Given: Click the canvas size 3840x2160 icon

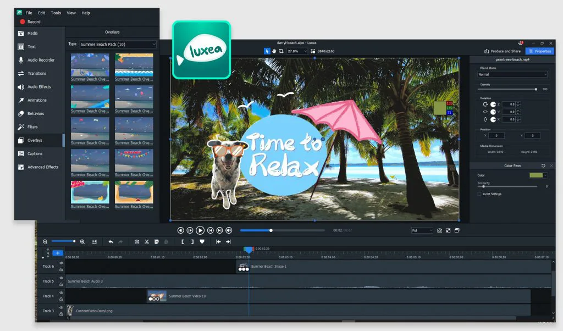Looking at the screenshot, I should (x=313, y=51).
